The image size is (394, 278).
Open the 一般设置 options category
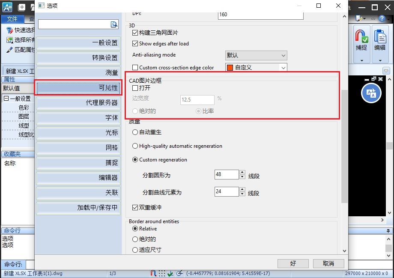point(78,43)
